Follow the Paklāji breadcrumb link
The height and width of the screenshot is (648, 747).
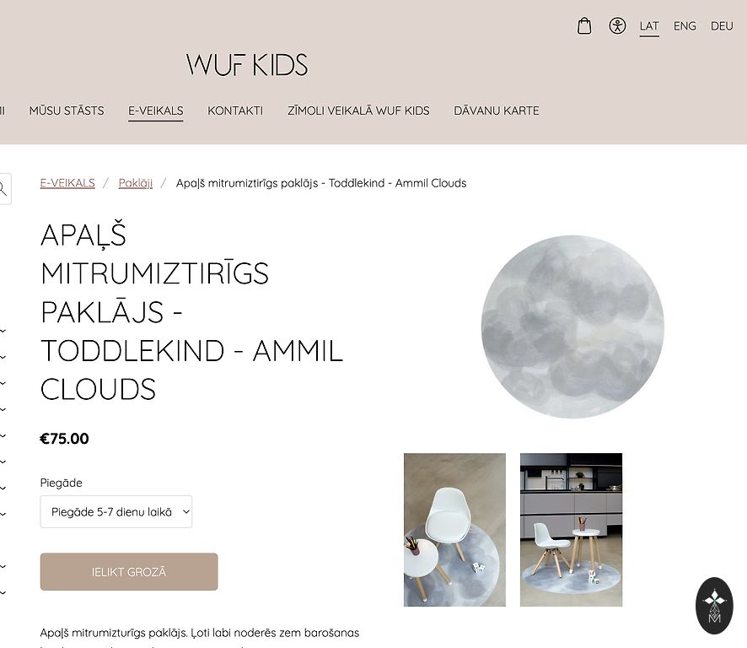point(136,183)
